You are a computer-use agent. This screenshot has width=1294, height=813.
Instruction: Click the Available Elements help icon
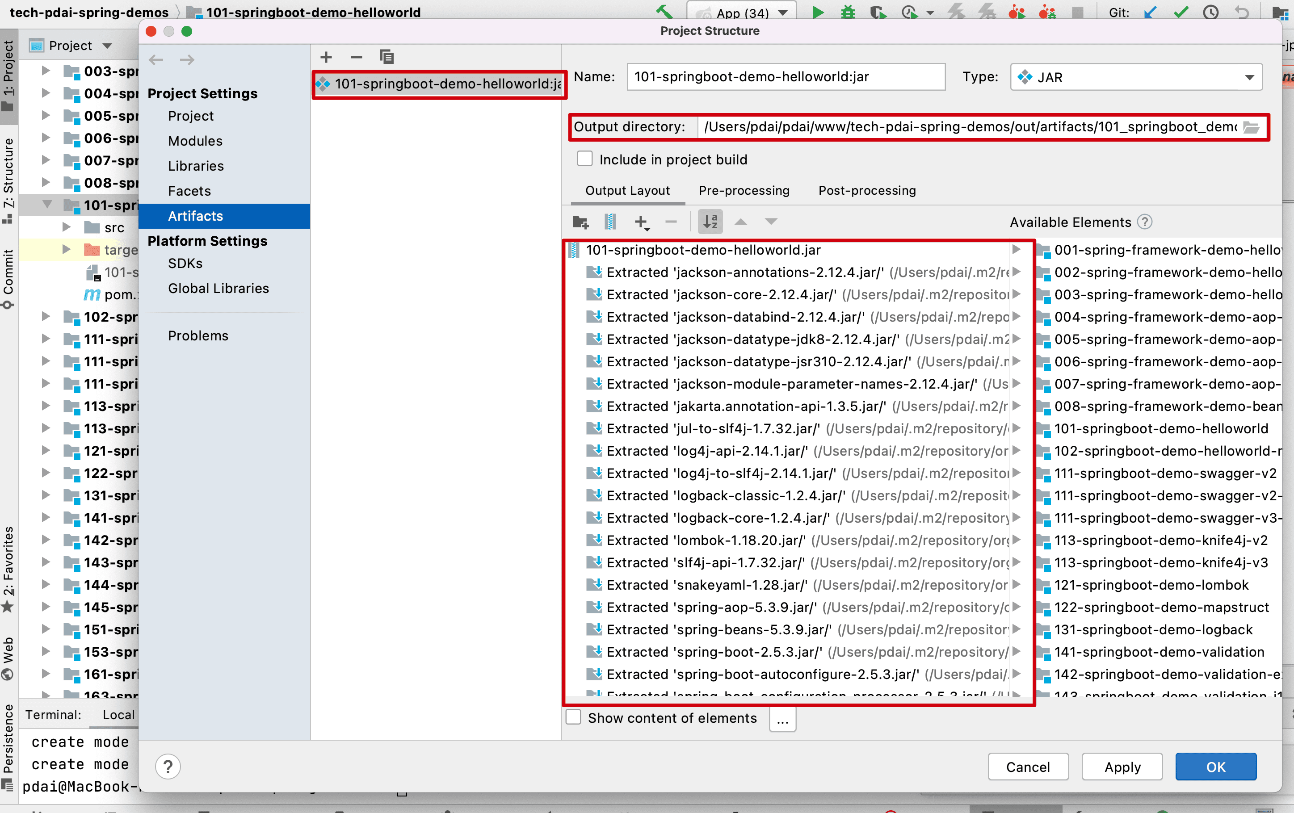[x=1145, y=222]
